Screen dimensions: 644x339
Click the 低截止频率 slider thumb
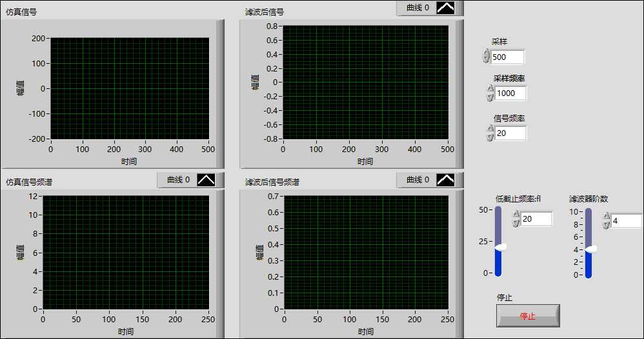pos(501,247)
